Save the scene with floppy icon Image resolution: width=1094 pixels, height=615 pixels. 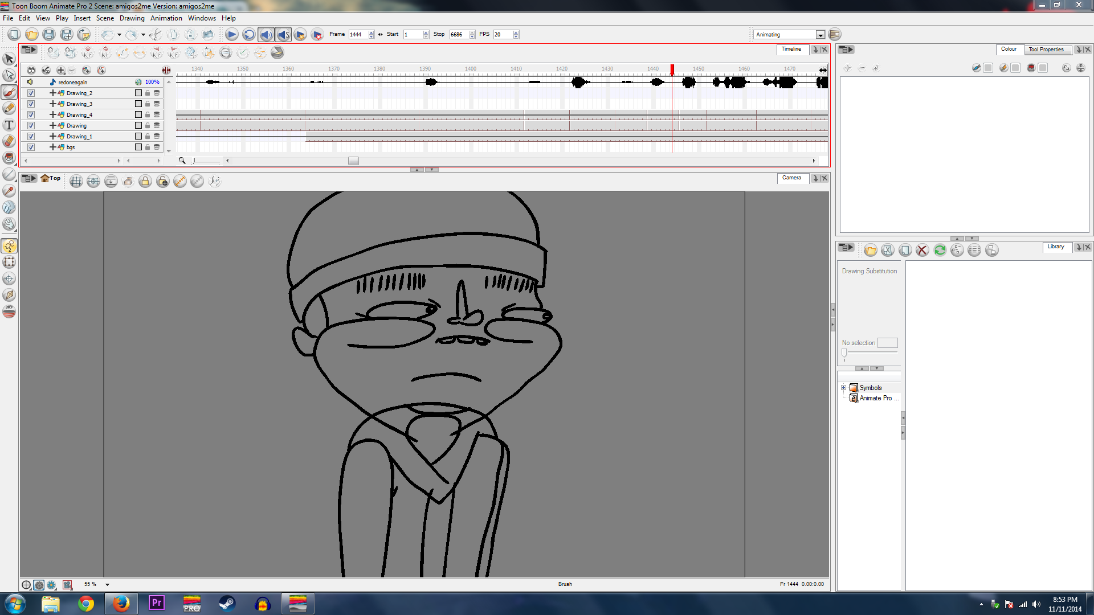pyautogui.click(x=49, y=35)
